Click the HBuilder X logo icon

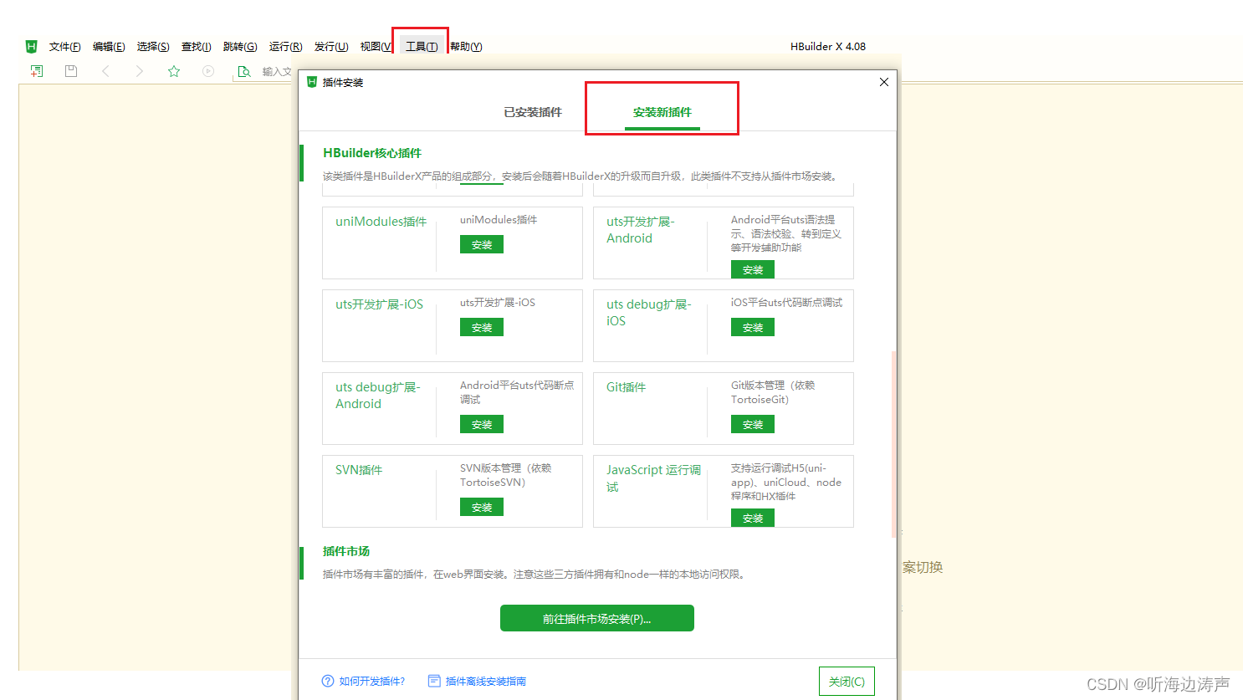pyautogui.click(x=31, y=46)
